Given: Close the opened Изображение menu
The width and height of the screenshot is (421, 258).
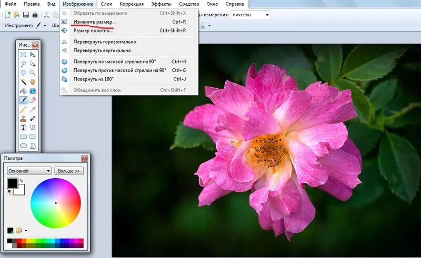Looking at the screenshot, I should [x=78, y=4].
